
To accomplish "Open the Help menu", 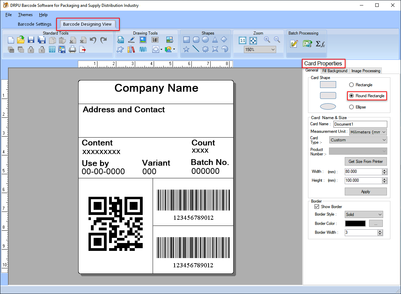I will 43,15.
